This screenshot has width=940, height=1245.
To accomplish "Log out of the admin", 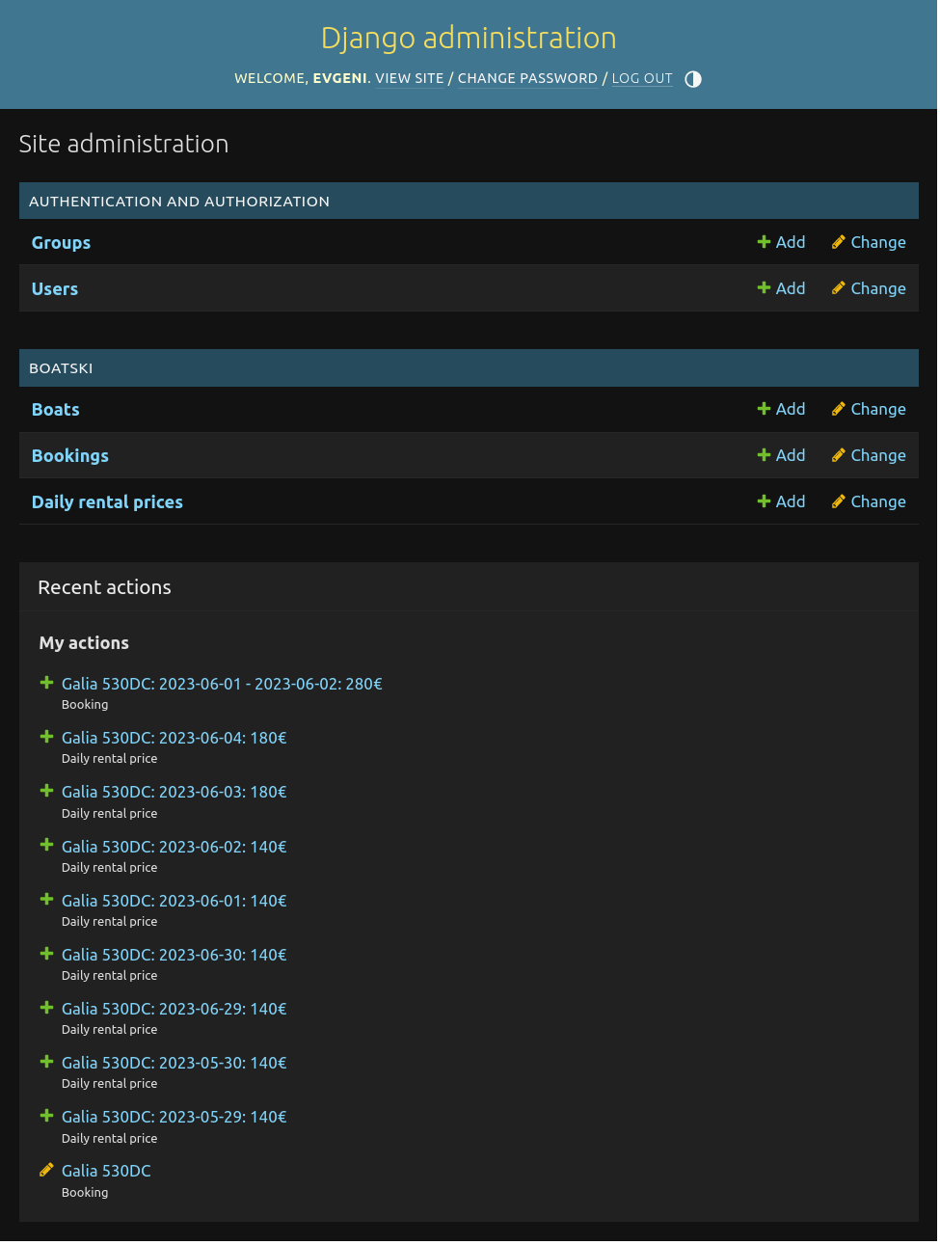I will click(x=642, y=78).
